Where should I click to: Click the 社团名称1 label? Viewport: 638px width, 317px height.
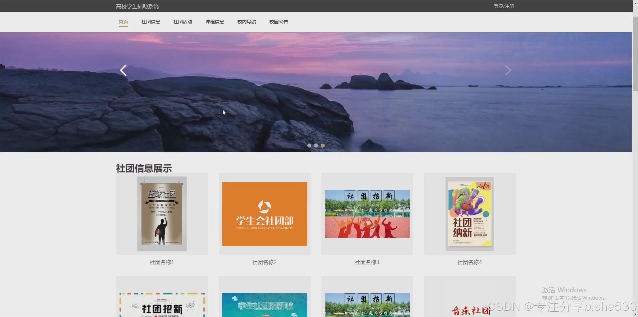coord(162,262)
